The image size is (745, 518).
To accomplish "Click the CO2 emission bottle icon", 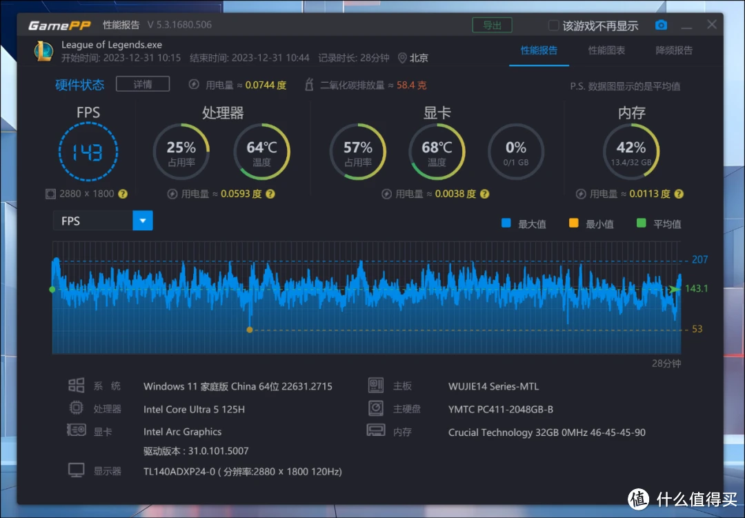I will pyautogui.click(x=309, y=85).
